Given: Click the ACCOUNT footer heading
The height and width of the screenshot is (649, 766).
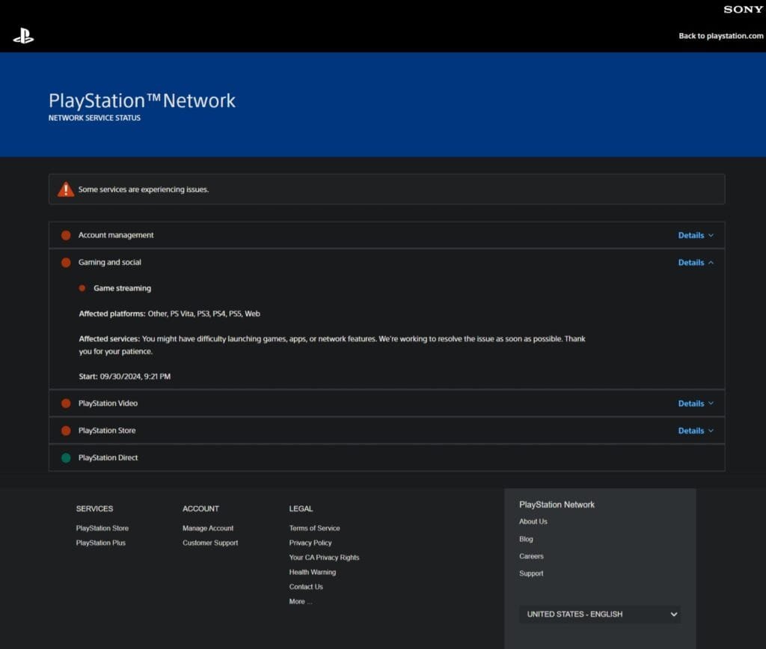Looking at the screenshot, I should click(200, 509).
